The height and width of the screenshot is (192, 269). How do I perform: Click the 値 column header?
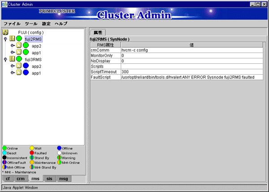pos(192,45)
